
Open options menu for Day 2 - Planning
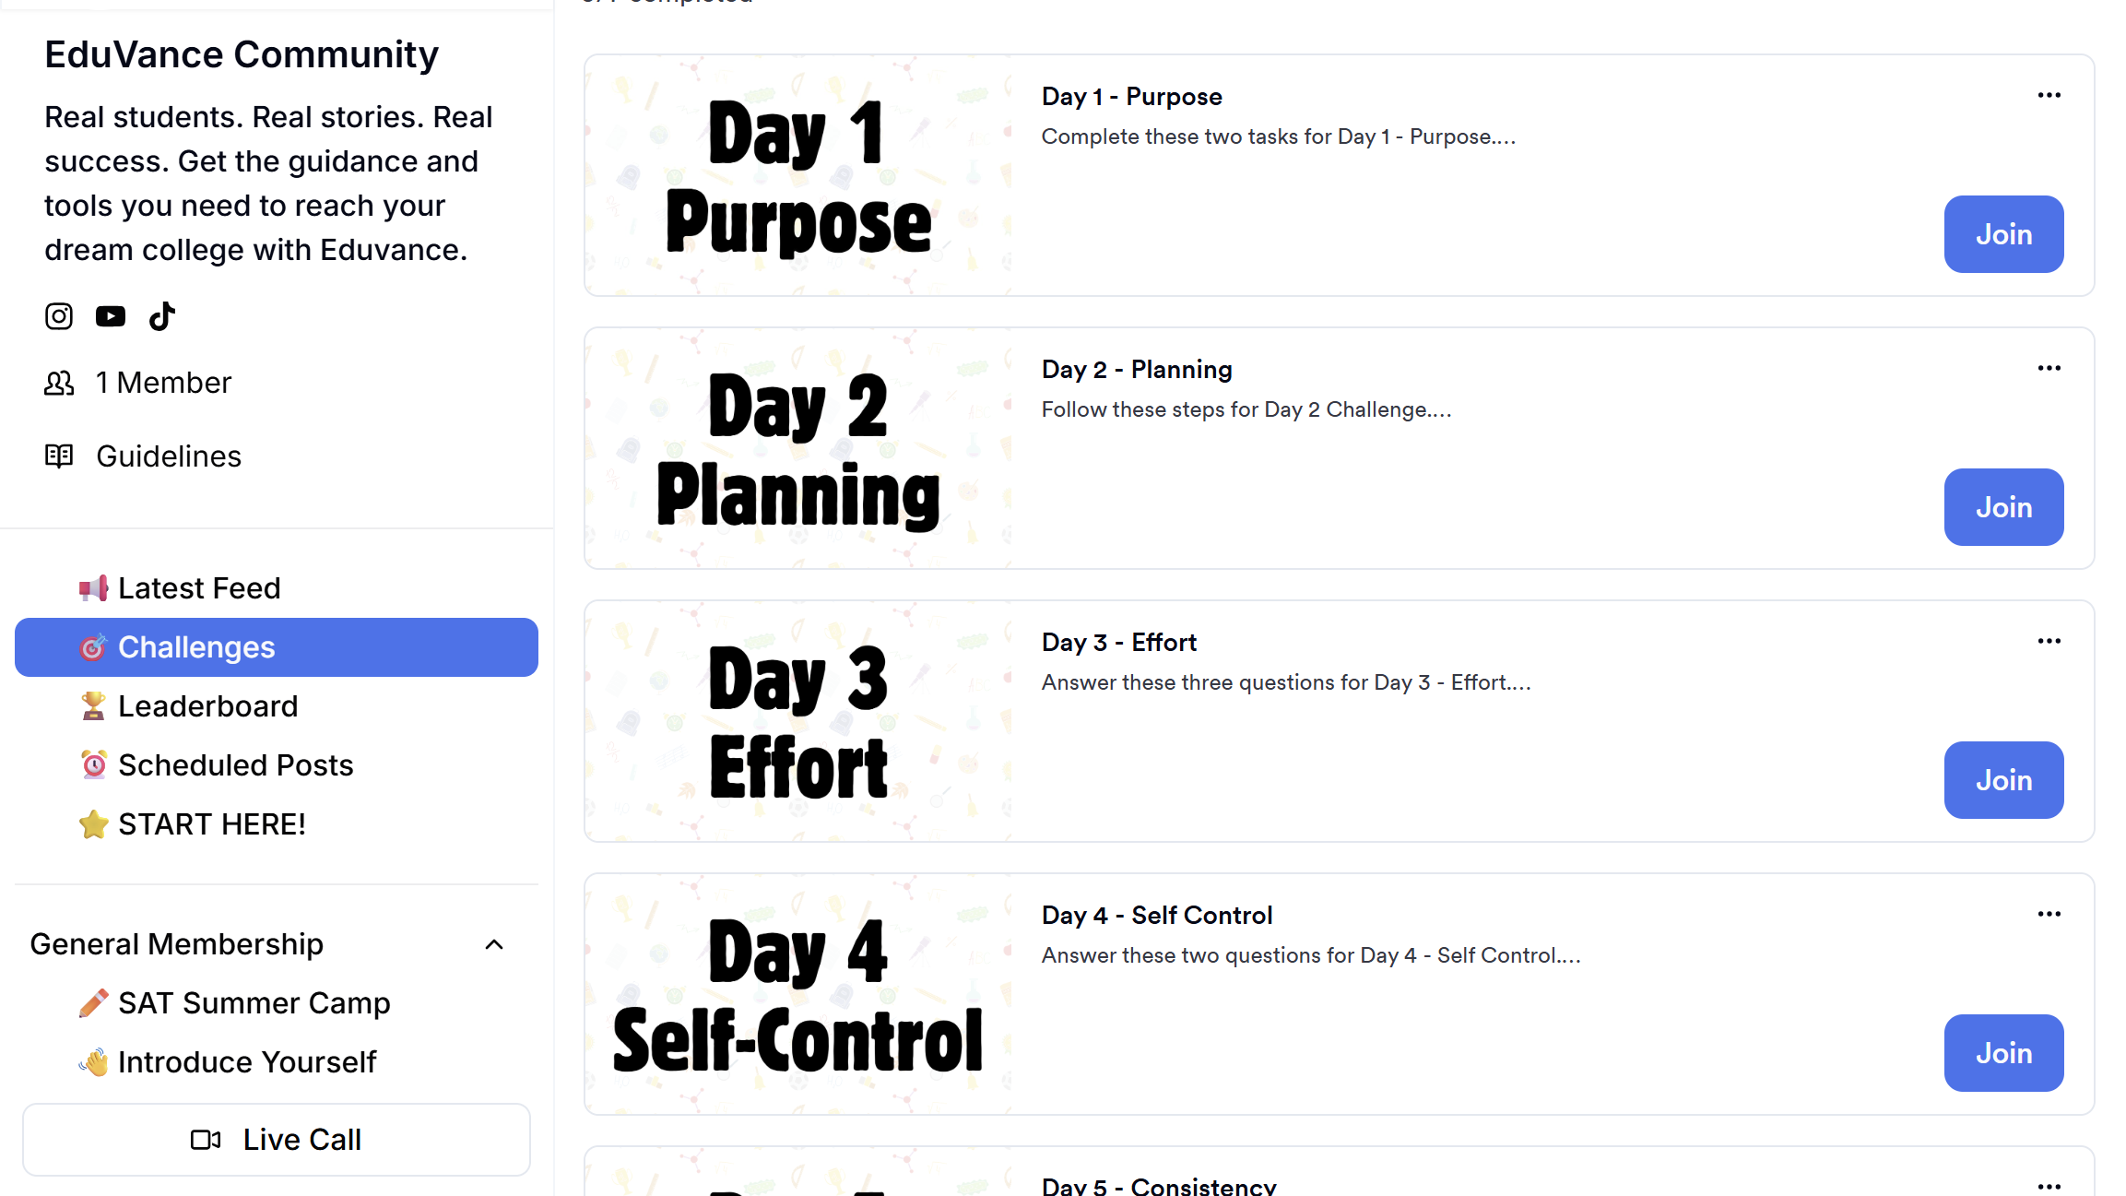pos(2049,369)
